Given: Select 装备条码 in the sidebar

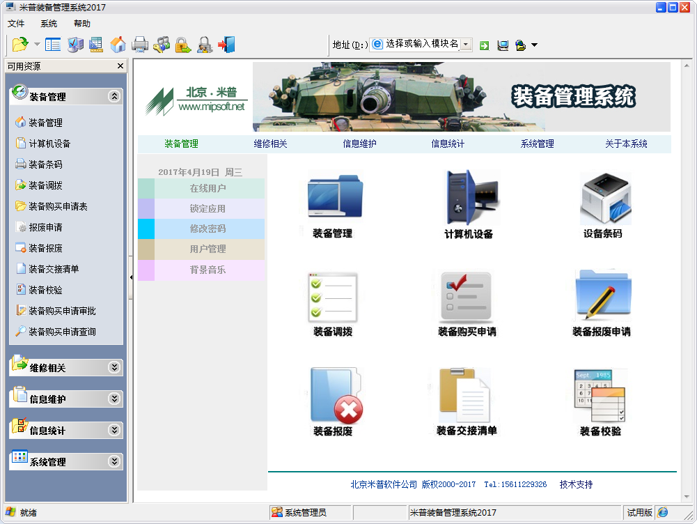Looking at the screenshot, I should [x=45, y=164].
